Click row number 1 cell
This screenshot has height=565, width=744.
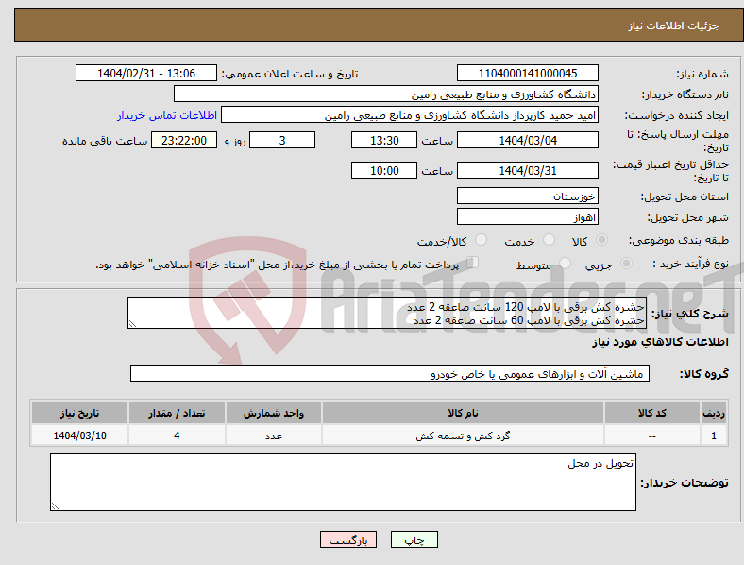coord(714,435)
